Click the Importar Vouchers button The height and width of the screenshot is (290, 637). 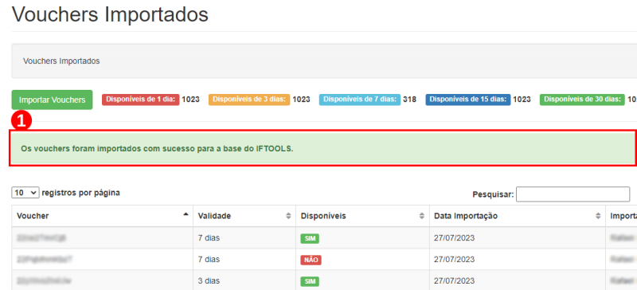[52, 100]
